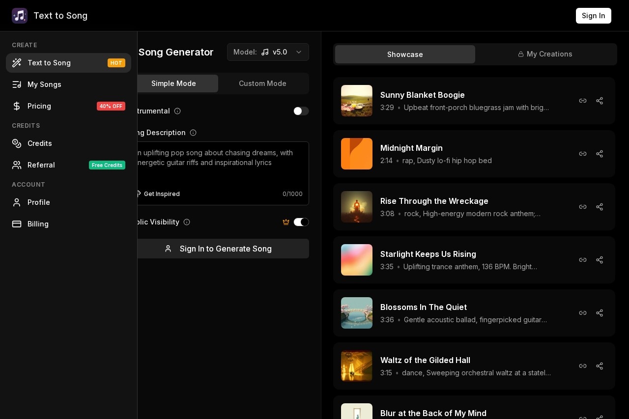
Task: Click the premium crown icon
Action: click(286, 222)
